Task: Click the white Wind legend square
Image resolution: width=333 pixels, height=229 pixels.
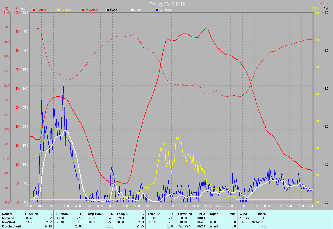Action: (132, 10)
